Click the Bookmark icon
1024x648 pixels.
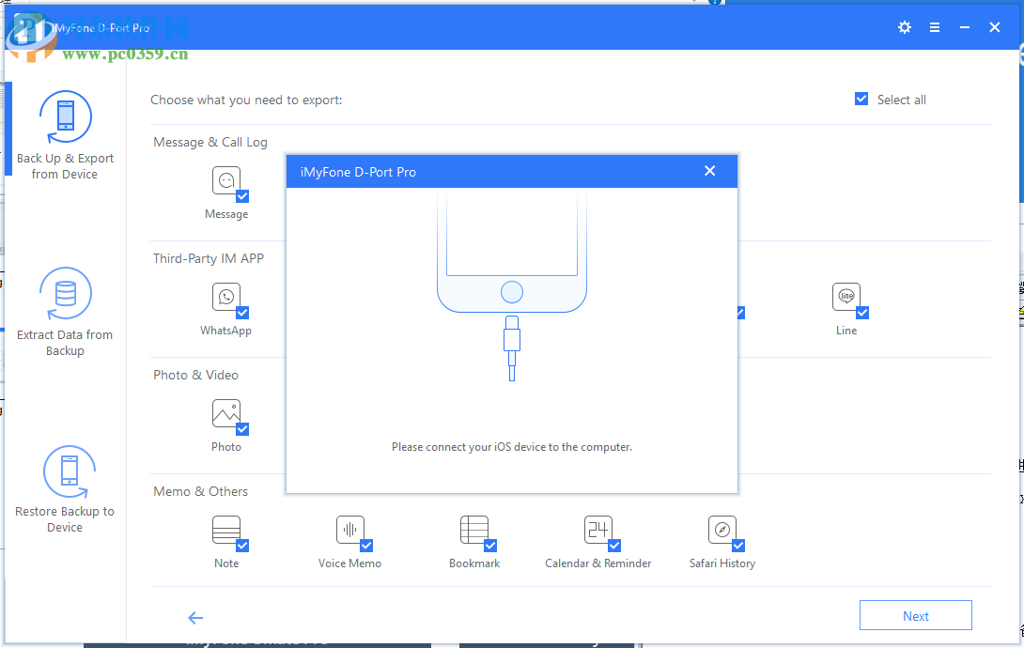[x=474, y=530]
